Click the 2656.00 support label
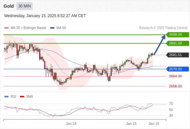Image resolution: width=190 pixels, height=129 pixels. tap(176, 86)
